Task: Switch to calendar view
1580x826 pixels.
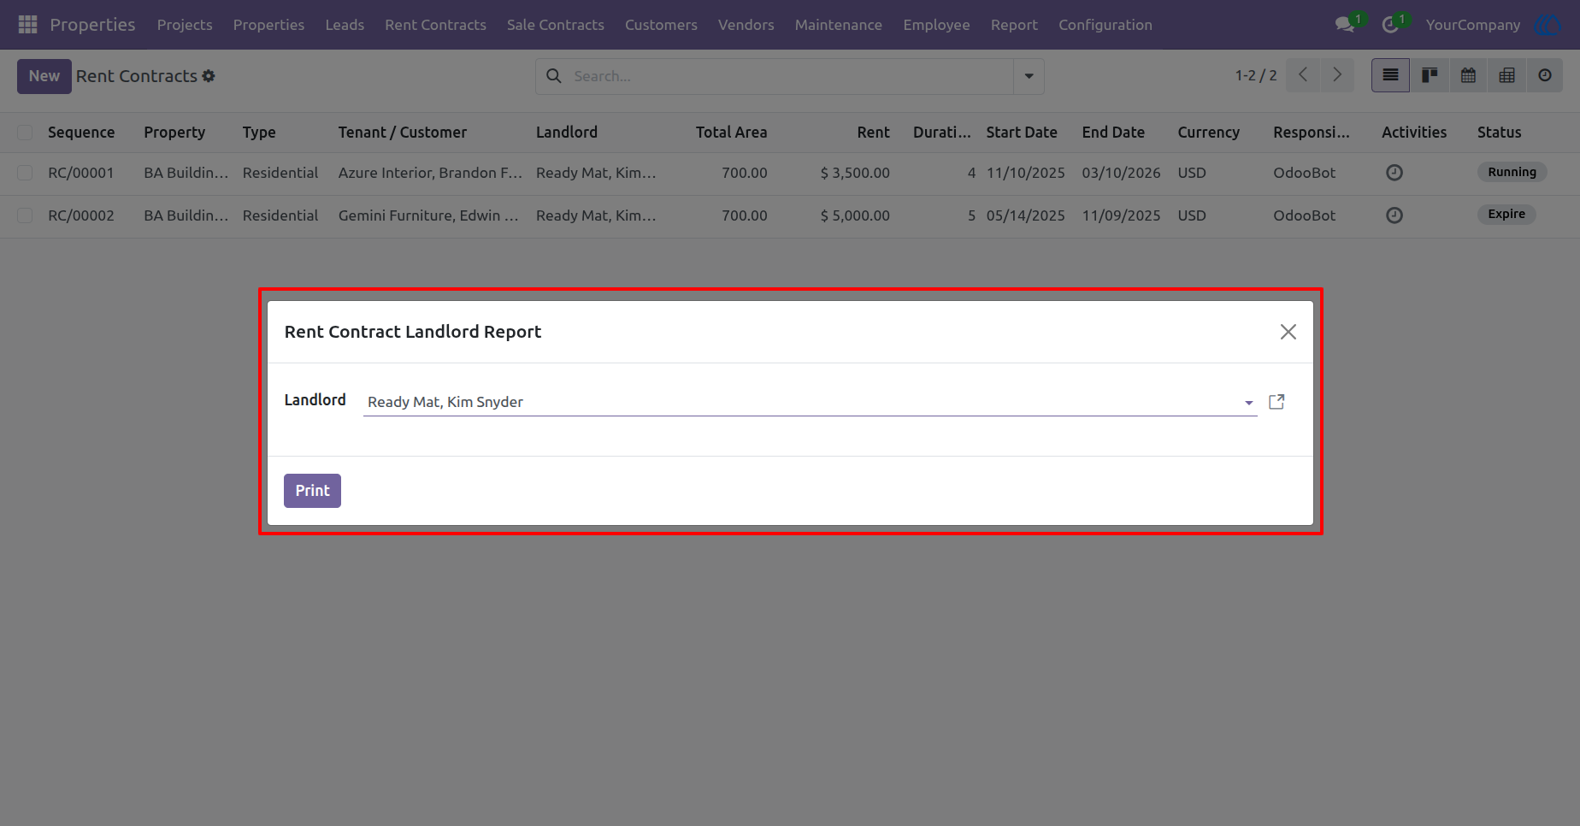Action: 1468,75
